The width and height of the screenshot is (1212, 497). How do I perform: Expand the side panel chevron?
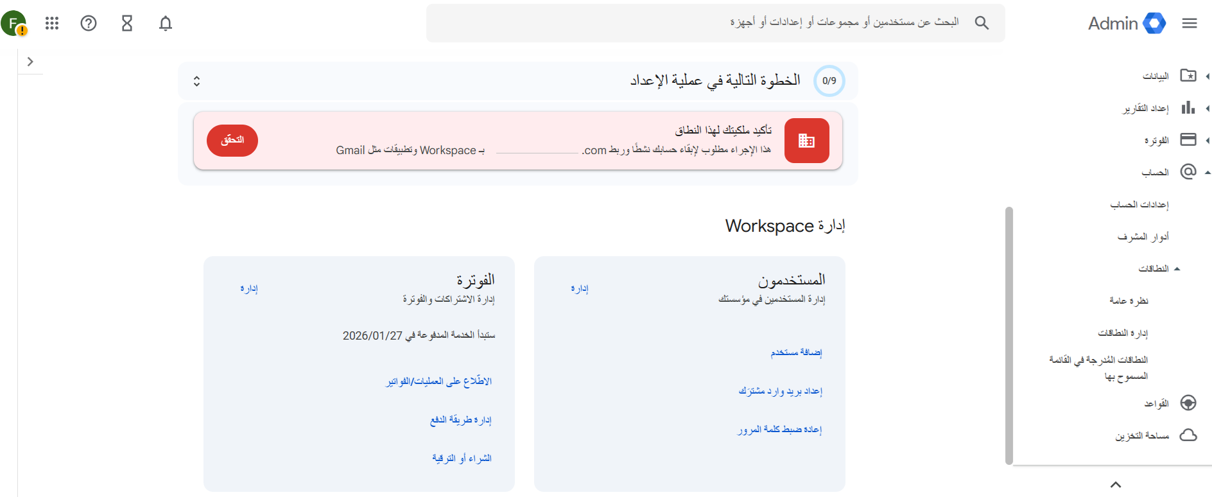pos(30,62)
